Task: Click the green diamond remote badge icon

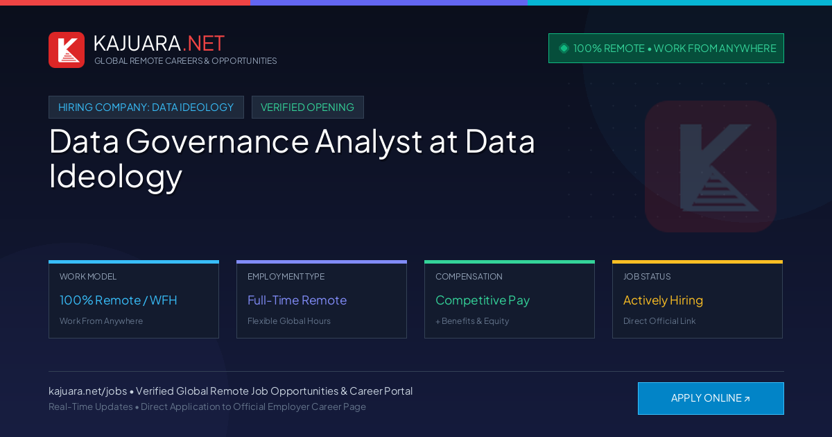Action: (564, 49)
